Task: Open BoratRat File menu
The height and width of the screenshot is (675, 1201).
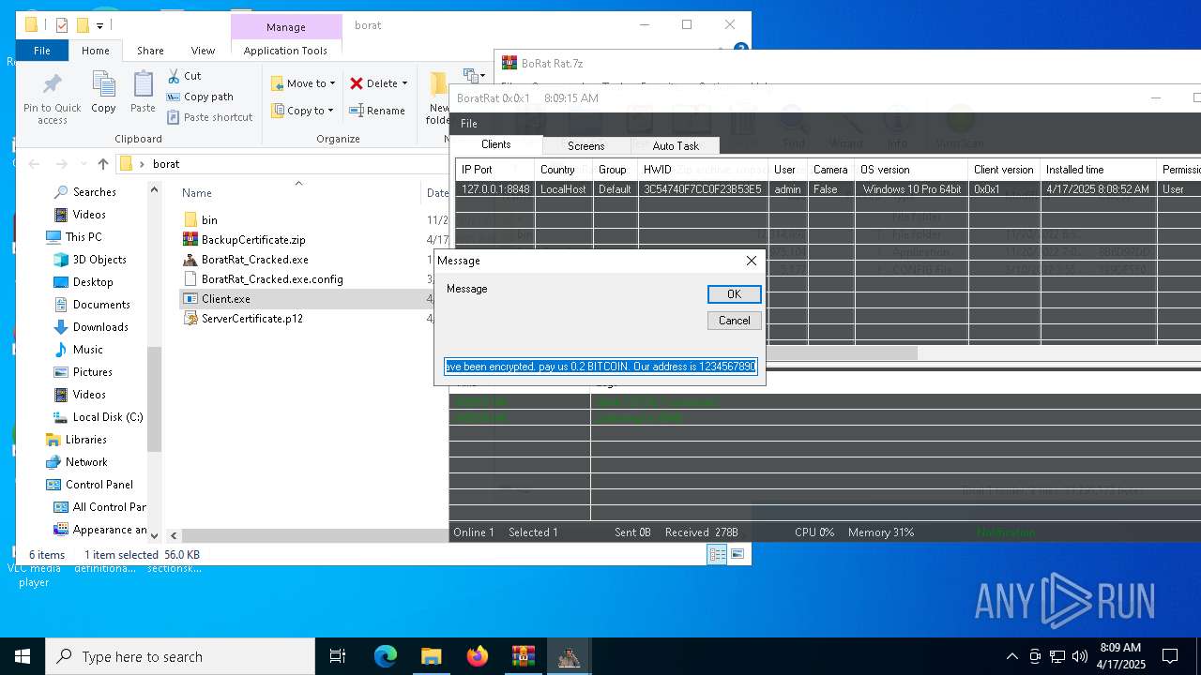Action: tap(469, 124)
